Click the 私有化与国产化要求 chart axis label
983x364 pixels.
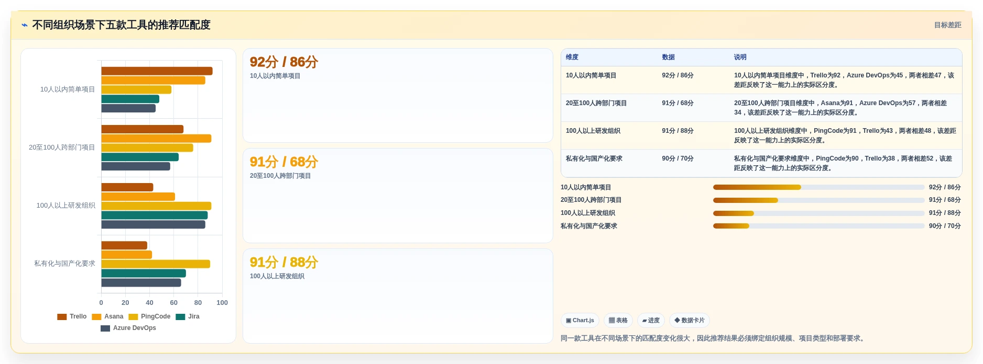point(64,264)
